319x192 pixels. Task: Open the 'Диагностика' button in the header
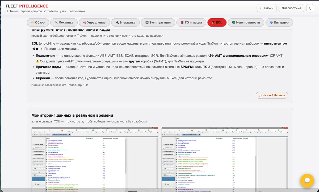[x=291, y=8]
